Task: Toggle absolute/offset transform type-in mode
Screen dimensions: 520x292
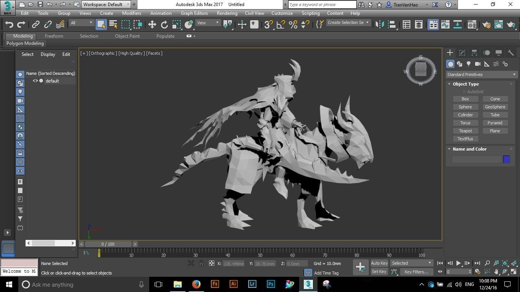Action: click(211, 263)
